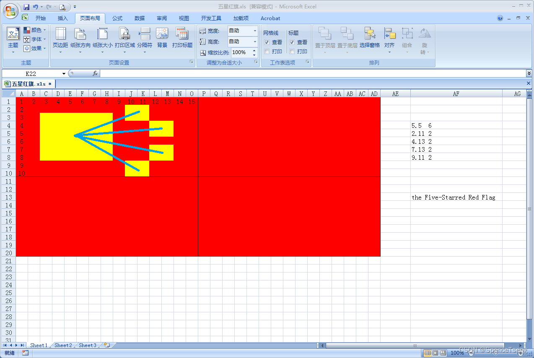Switch to Normal view in status bar
This screenshot has width=534, height=358.
tap(428, 353)
